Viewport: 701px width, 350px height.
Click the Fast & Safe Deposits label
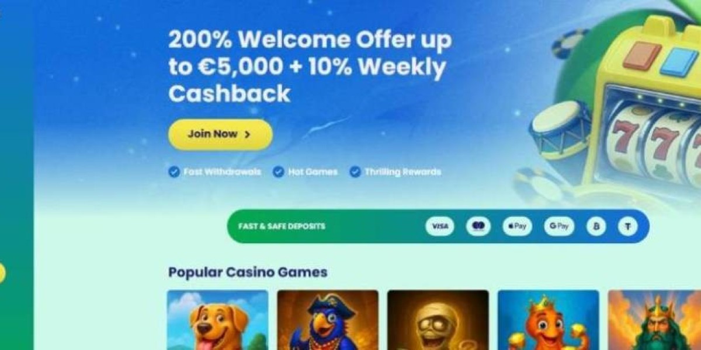(282, 226)
